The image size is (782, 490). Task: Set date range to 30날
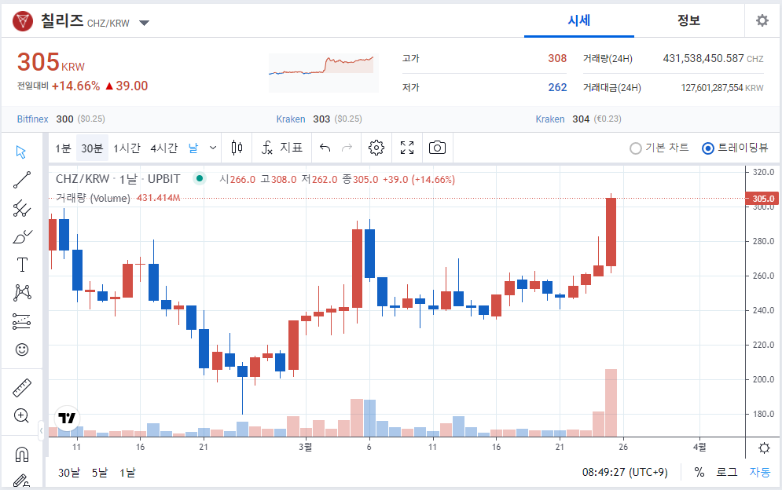click(69, 473)
